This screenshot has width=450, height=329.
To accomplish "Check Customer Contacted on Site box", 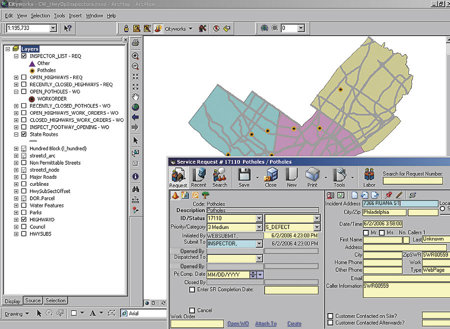I will point(330,316).
